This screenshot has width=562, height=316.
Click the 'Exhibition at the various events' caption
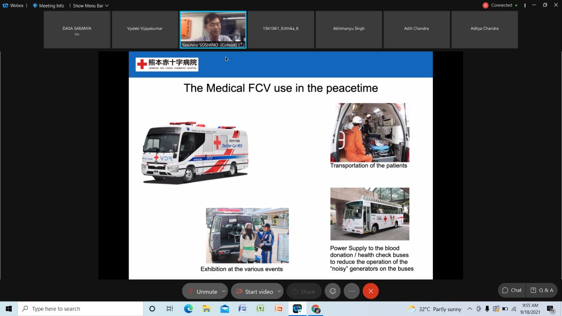tap(241, 269)
